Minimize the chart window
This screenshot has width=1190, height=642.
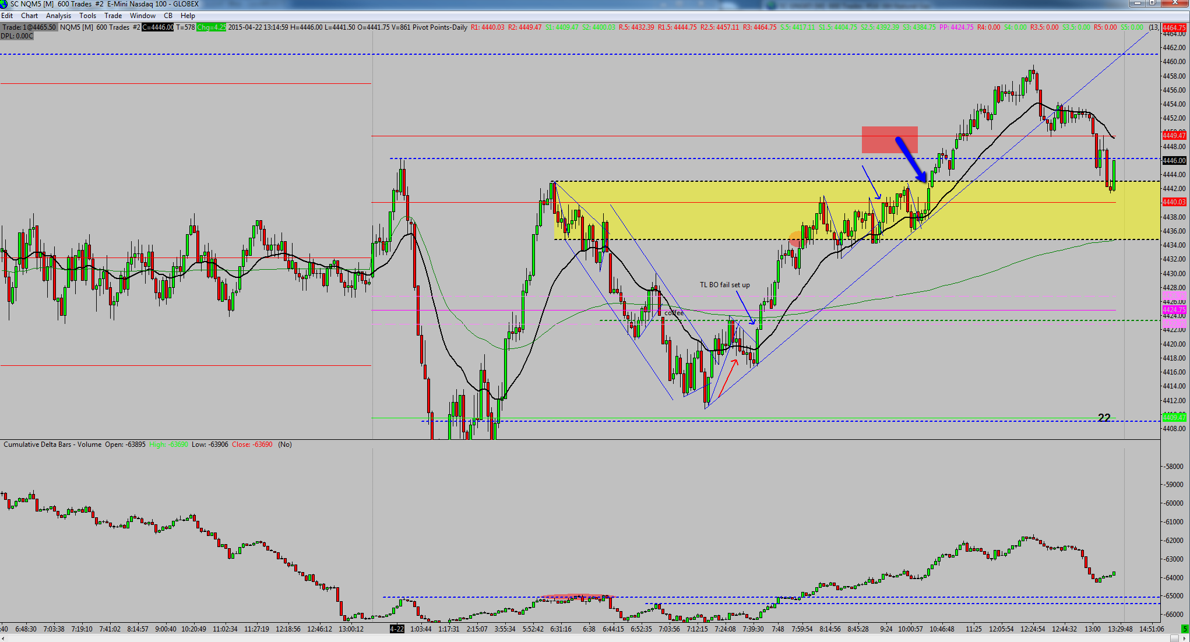[1136, 3]
